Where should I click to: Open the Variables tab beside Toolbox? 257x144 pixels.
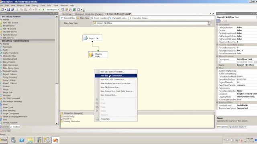(x=5, y=127)
